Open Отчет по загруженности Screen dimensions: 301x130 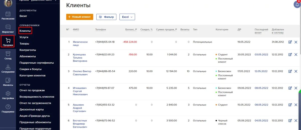(x=35, y=103)
